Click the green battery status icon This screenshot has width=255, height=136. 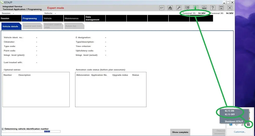[x=196, y=8]
